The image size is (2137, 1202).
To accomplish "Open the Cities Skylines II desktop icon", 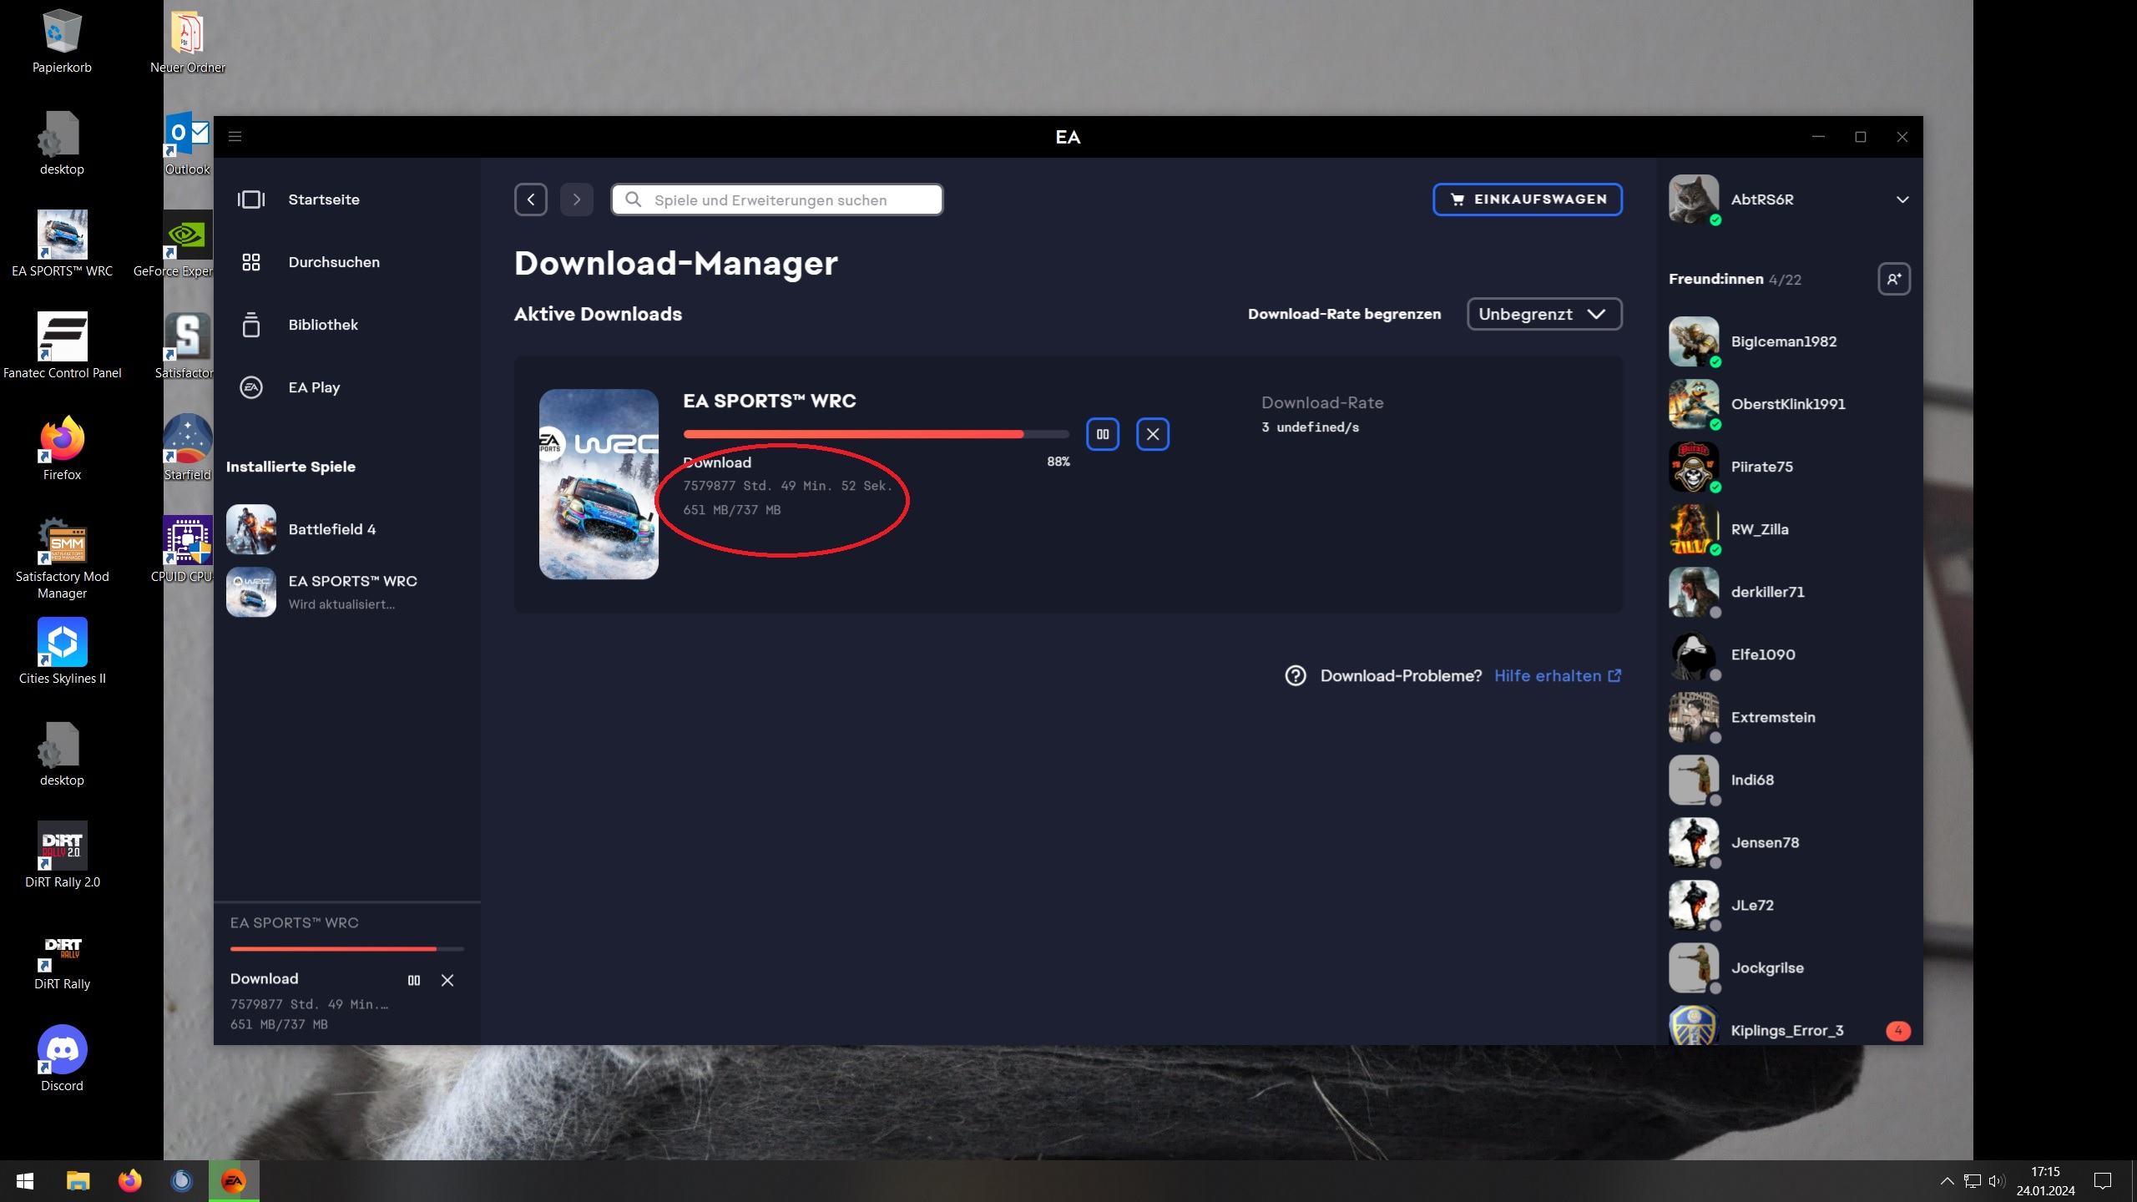I will [62, 651].
